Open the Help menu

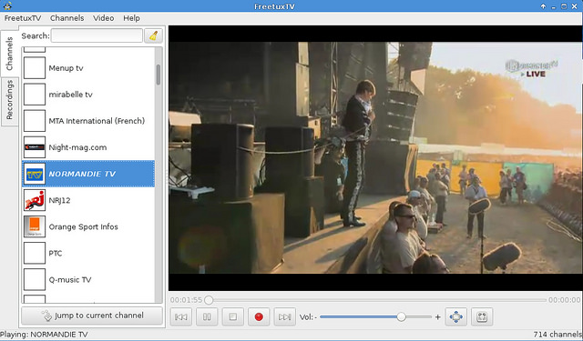[131, 18]
